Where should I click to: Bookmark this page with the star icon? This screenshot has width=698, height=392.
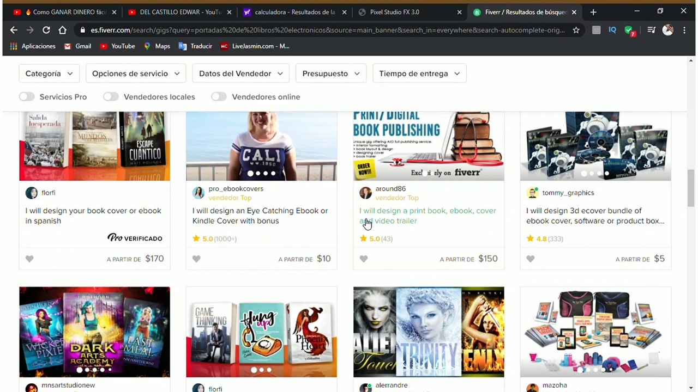coord(576,30)
